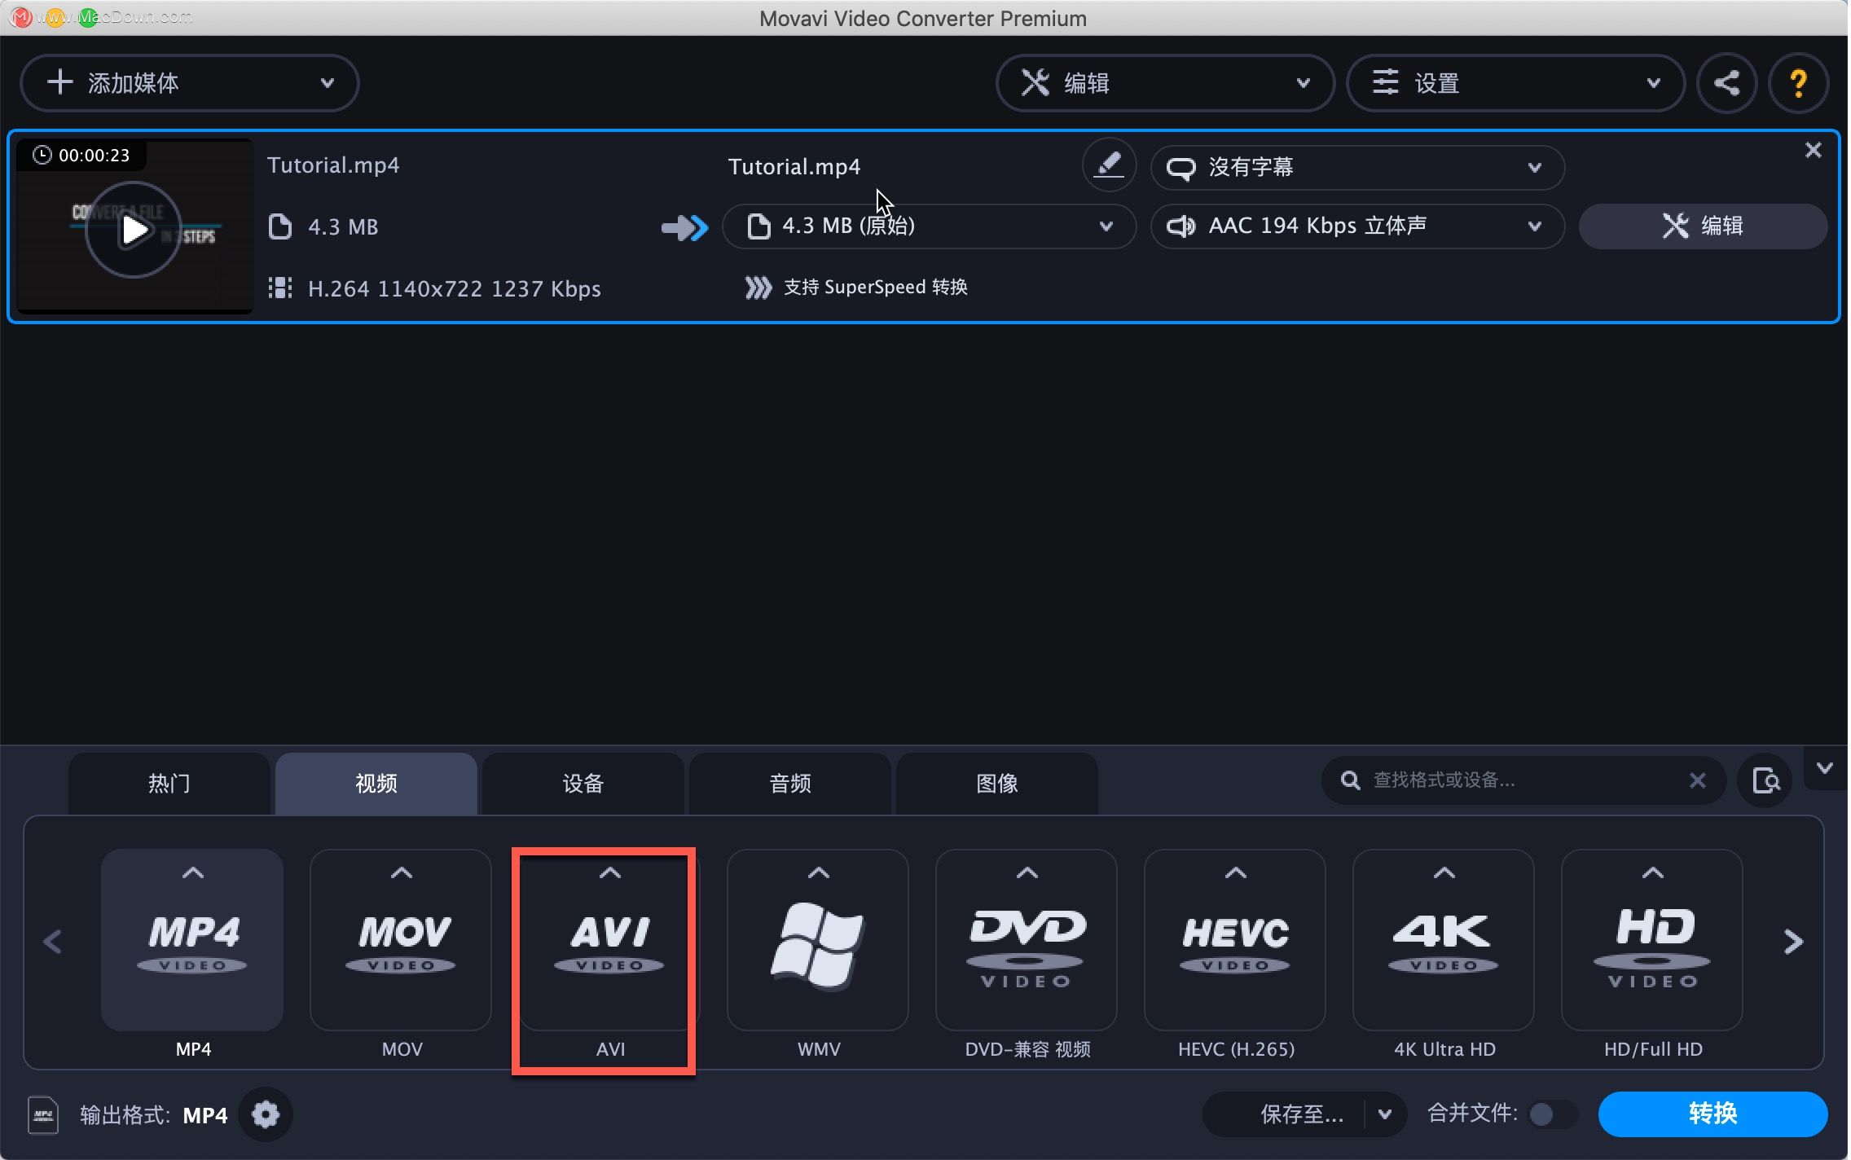Expand MP4 presets with its up chevron
Image resolution: width=1851 pixels, height=1160 pixels.
pos(193,872)
